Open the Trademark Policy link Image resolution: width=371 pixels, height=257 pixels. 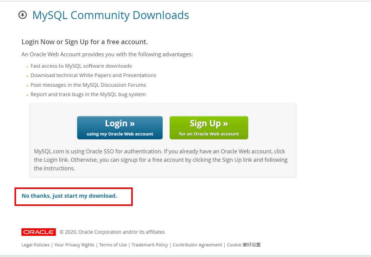(x=150, y=245)
